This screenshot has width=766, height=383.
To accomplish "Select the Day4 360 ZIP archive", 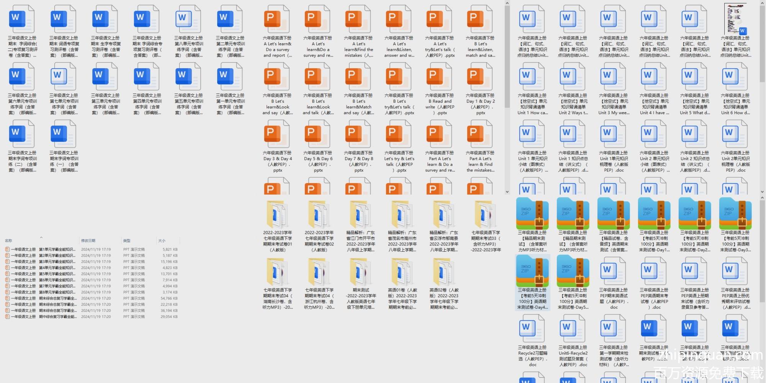I will (532, 273).
